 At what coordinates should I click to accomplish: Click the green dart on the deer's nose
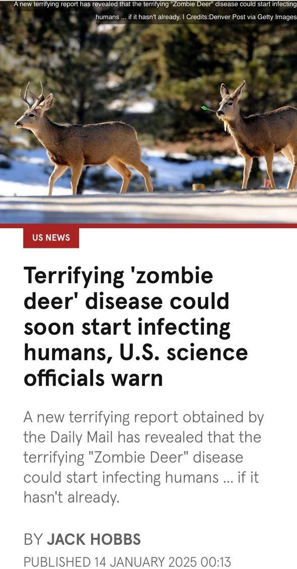pyautogui.click(x=208, y=108)
